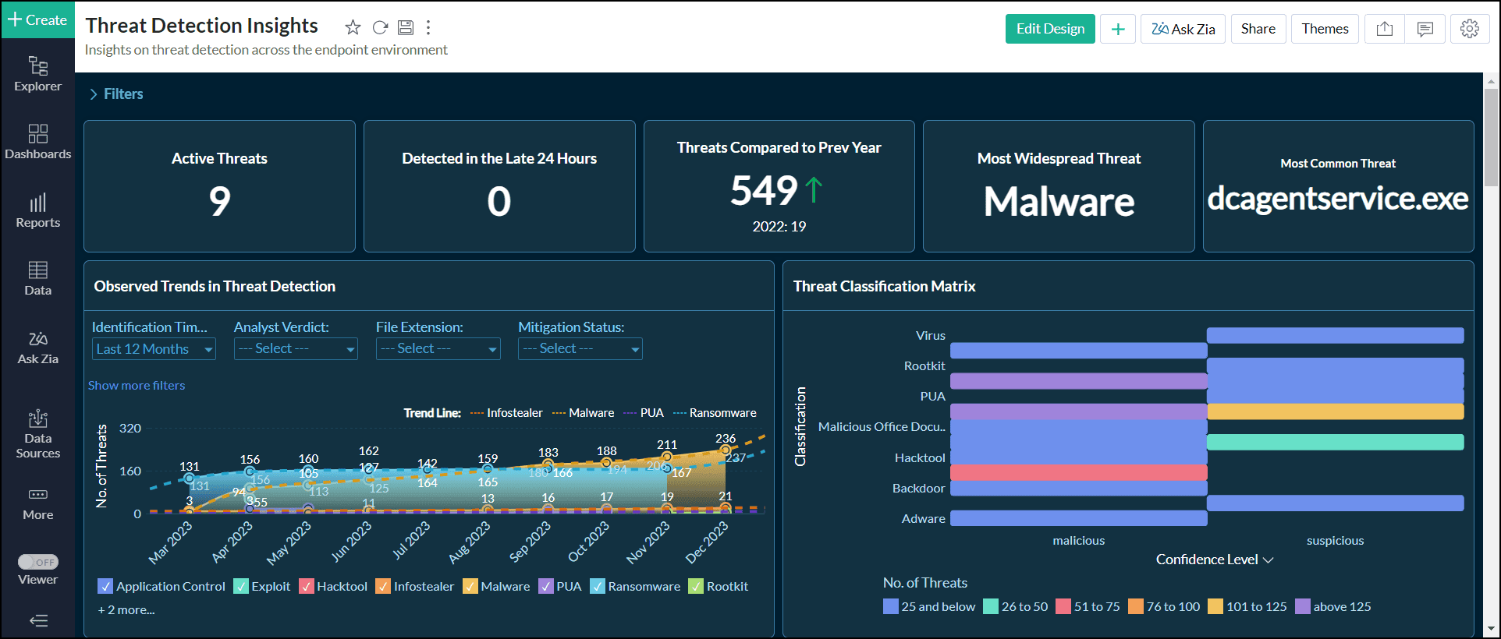Toggle the Hacktool legend checkbox

click(x=307, y=586)
